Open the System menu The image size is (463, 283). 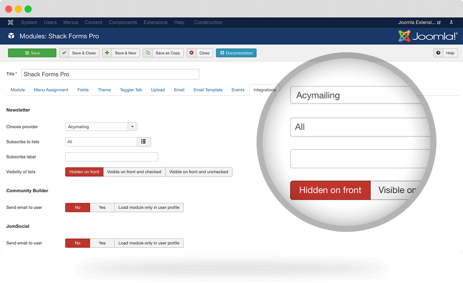click(x=29, y=22)
